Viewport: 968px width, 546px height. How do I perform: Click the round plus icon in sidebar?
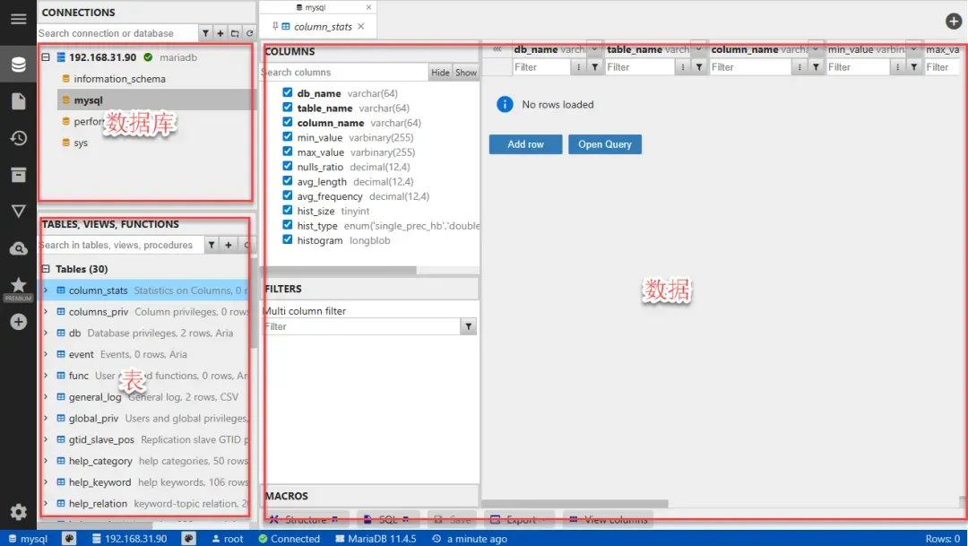pos(18,322)
